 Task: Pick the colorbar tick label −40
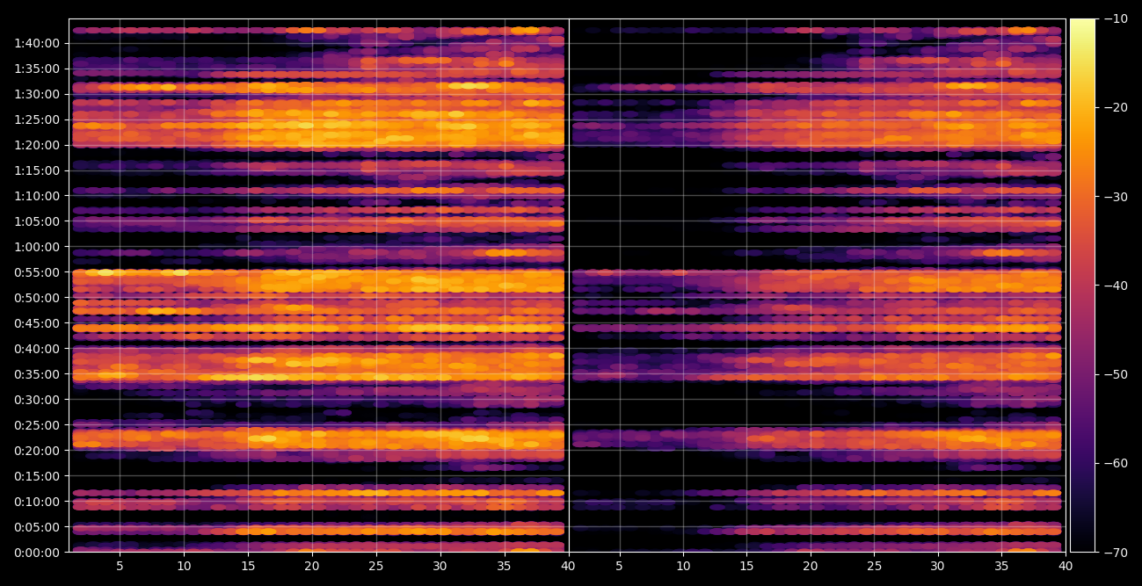1117,286
